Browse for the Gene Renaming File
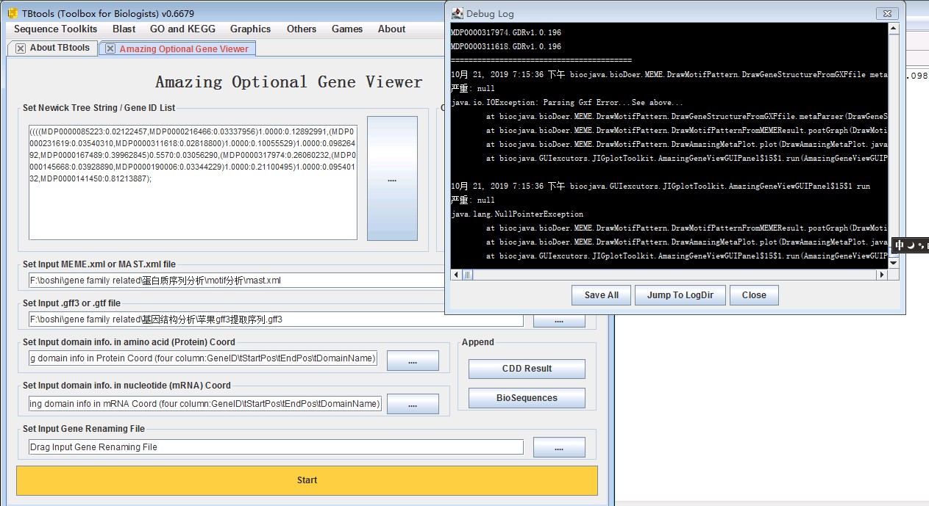This screenshot has width=929, height=506. (x=559, y=447)
